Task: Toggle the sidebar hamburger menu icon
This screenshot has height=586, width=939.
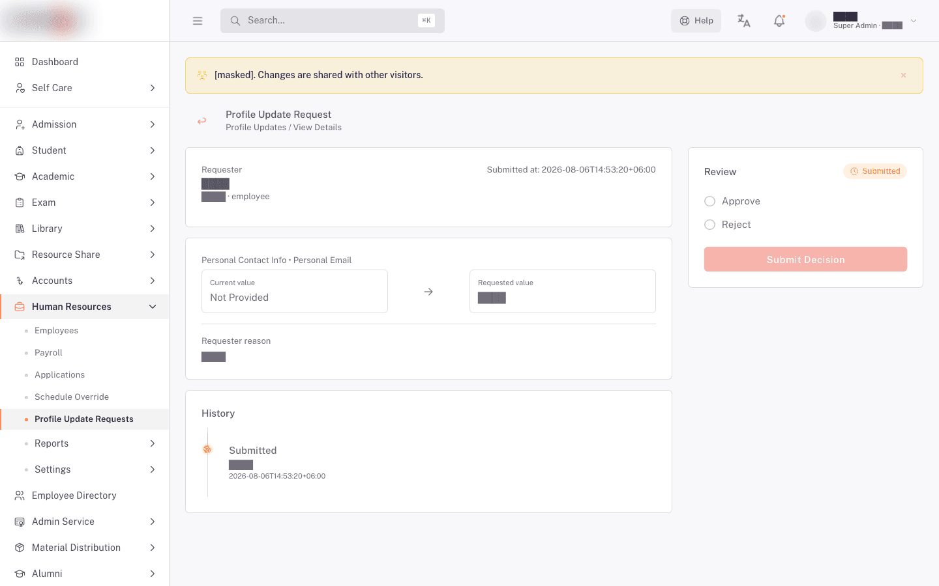Action: (198, 21)
